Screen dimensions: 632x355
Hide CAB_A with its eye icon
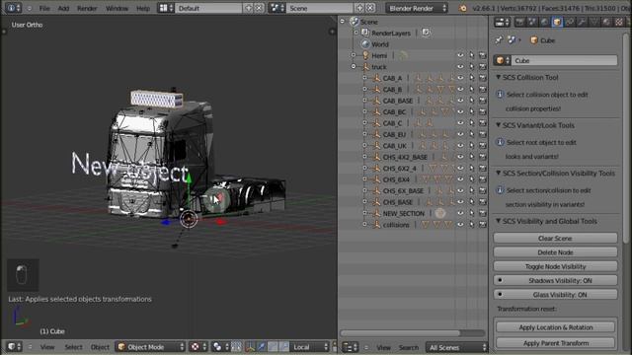(x=460, y=78)
